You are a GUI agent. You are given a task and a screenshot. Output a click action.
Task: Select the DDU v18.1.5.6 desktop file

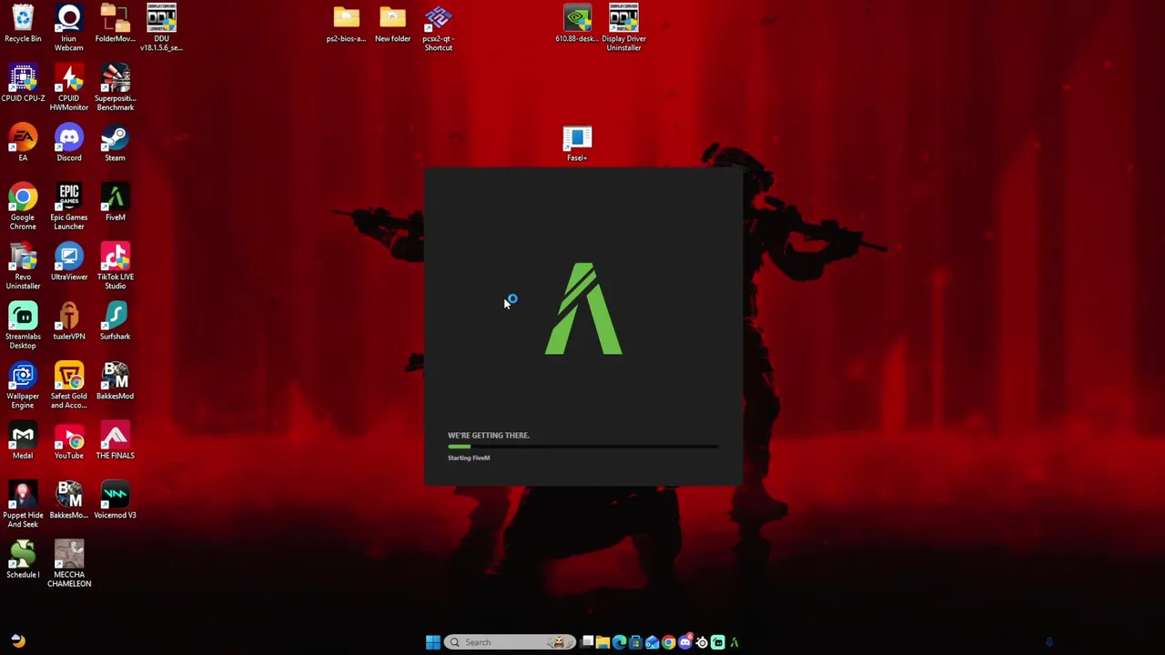161,27
